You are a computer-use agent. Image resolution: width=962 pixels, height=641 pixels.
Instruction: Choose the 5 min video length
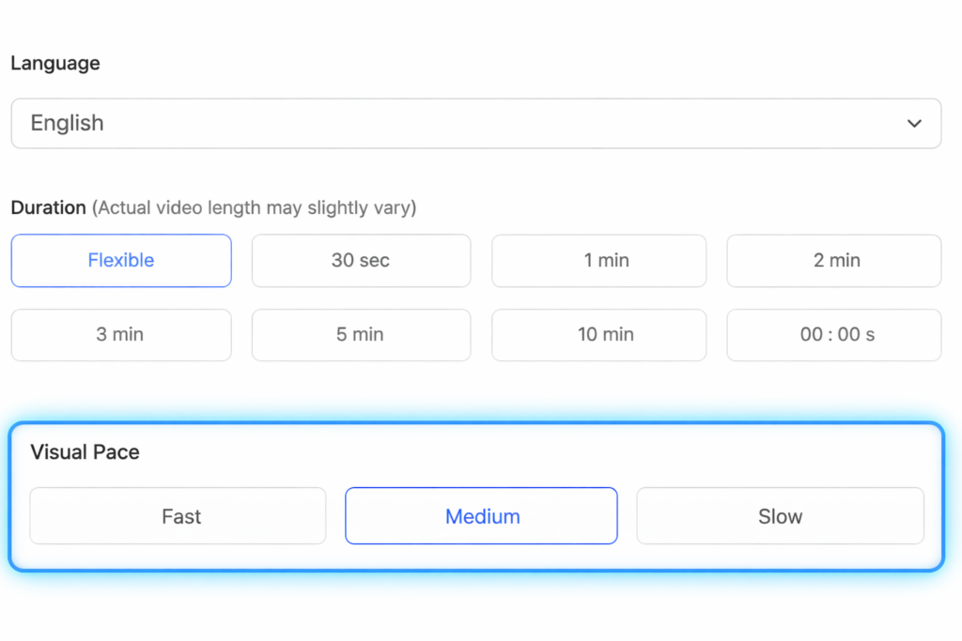(361, 334)
